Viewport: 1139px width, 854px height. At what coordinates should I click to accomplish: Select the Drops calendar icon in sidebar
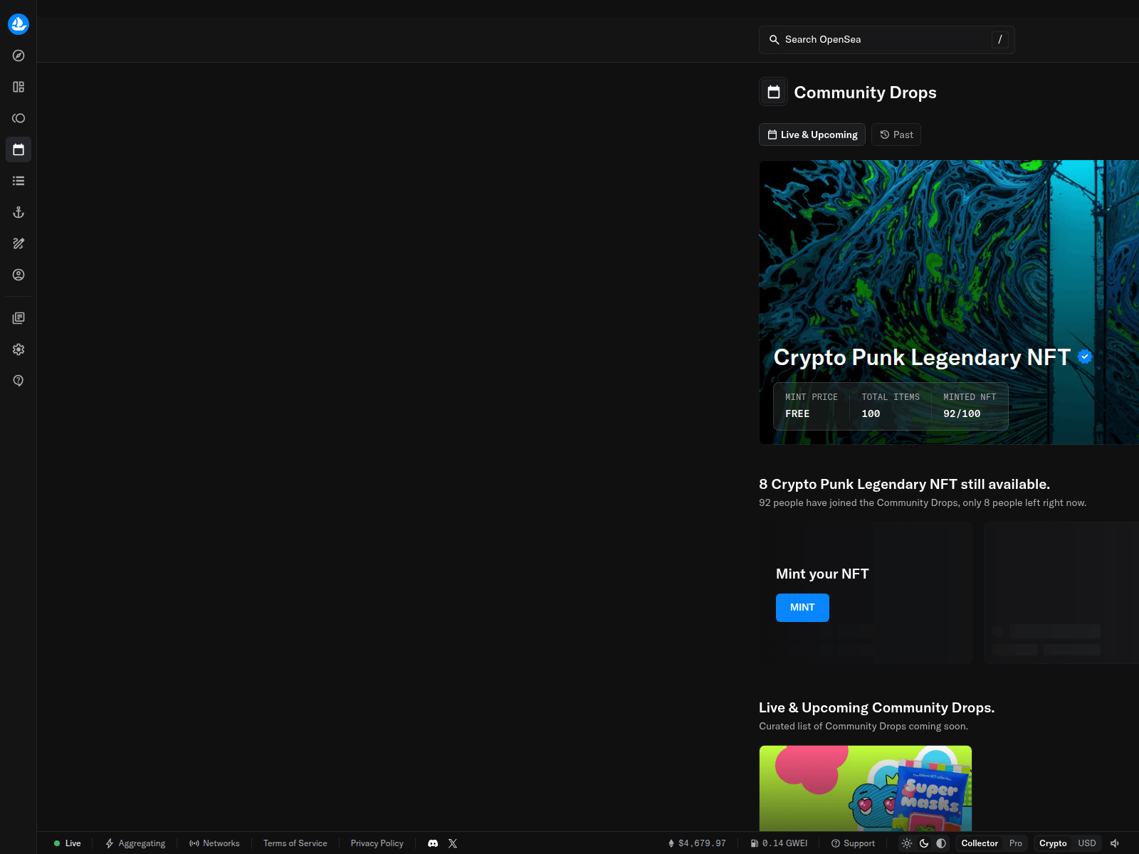click(x=19, y=149)
